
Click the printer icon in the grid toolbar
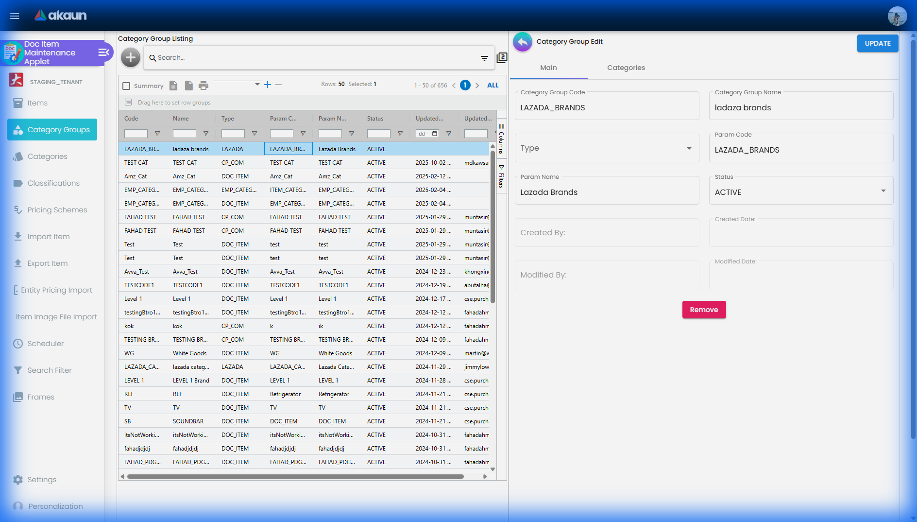click(x=204, y=86)
